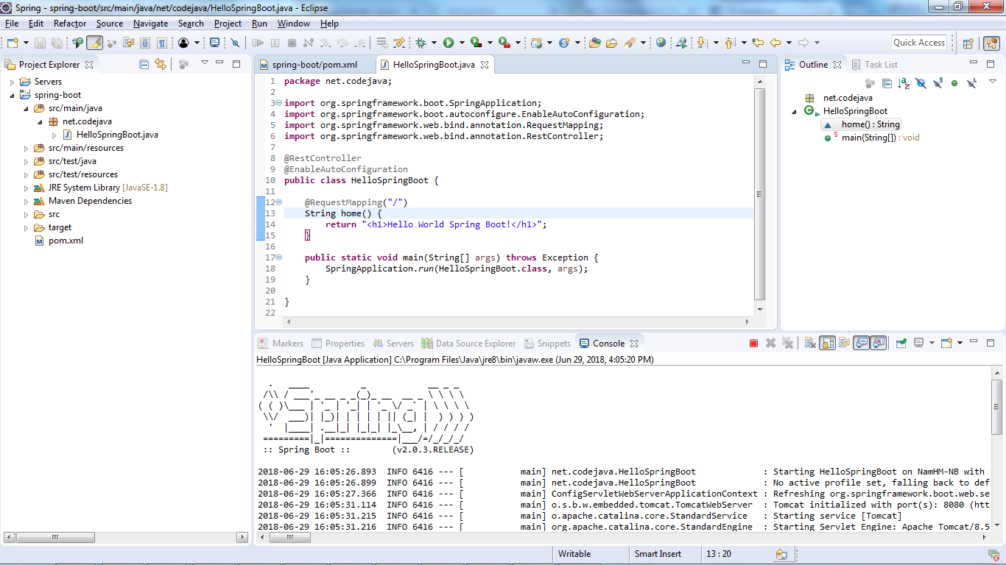
Task: Run the HelloSpringBoot application
Action: point(450,42)
